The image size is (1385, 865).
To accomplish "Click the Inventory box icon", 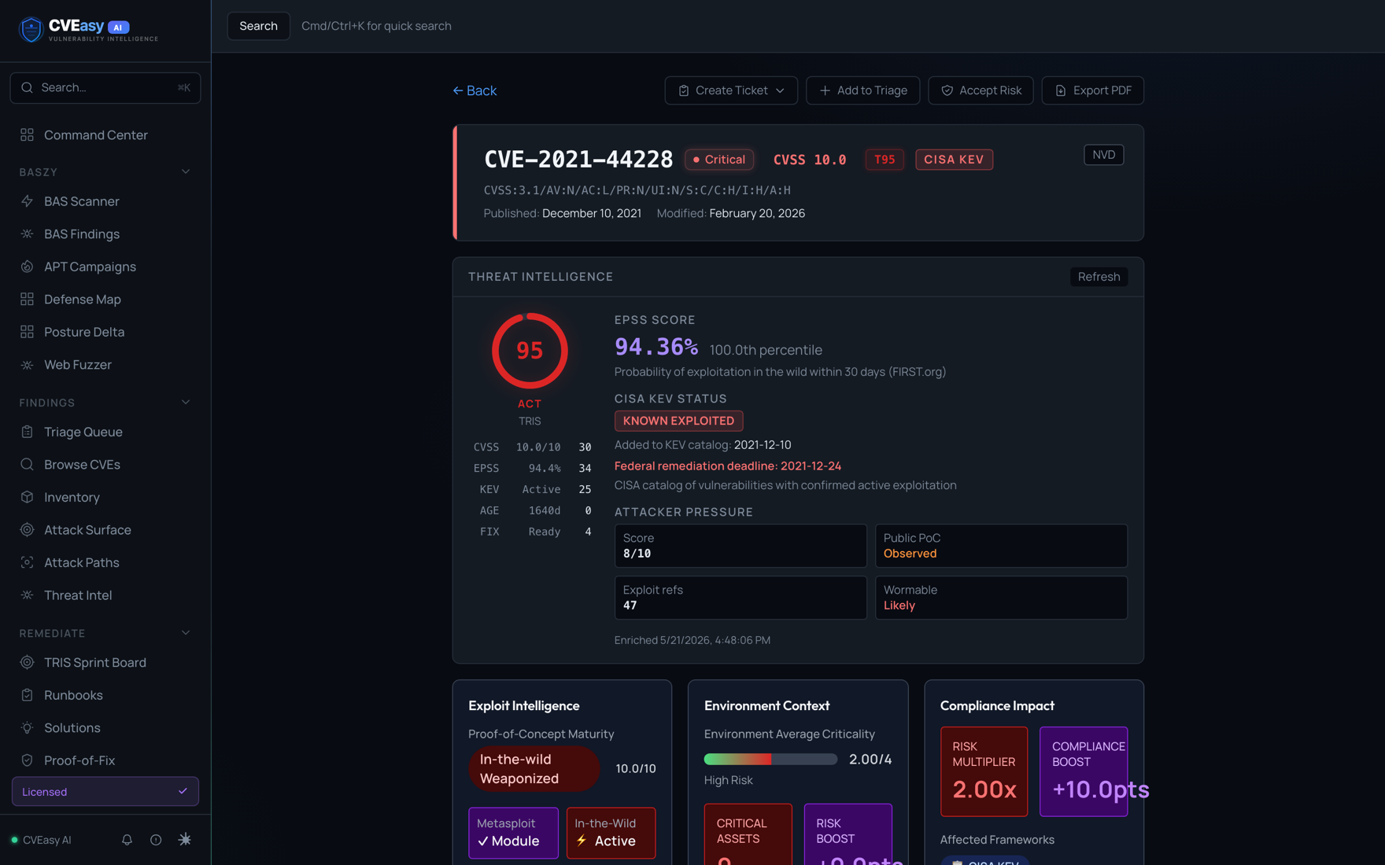I will [27, 497].
